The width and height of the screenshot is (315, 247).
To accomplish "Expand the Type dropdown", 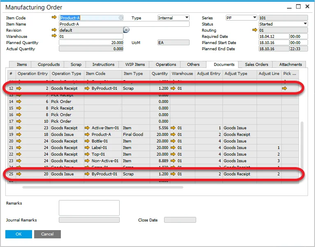I will (x=187, y=18).
